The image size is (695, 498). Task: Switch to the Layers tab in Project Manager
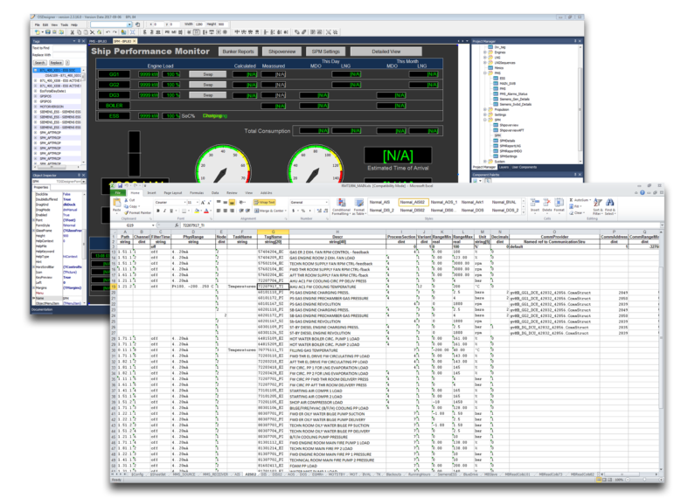pyautogui.click(x=504, y=166)
